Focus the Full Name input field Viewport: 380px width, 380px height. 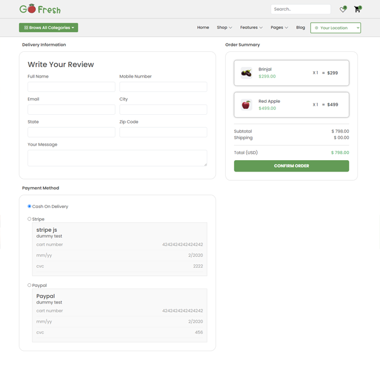[x=72, y=87]
